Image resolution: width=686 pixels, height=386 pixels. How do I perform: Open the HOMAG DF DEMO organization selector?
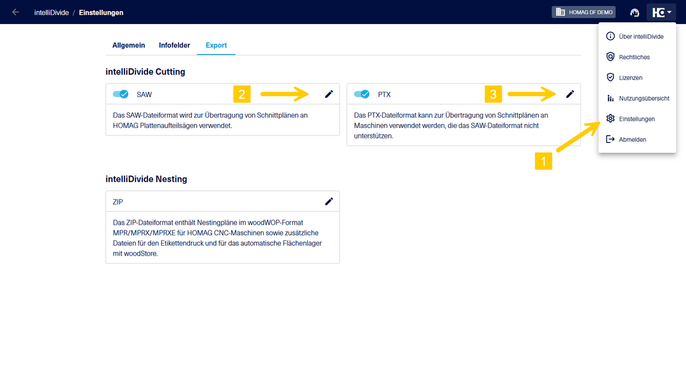click(x=583, y=12)
